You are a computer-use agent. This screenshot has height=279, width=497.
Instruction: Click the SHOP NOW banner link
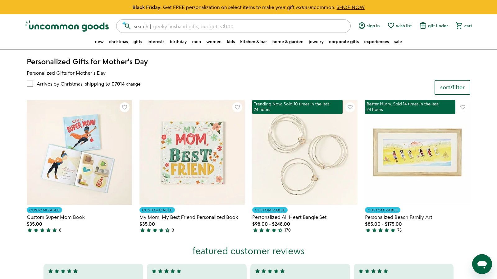pos(350,7)
